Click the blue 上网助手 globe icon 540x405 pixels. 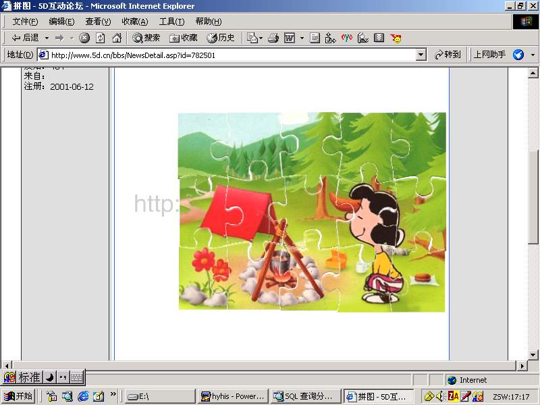click(x=518, y=55)
